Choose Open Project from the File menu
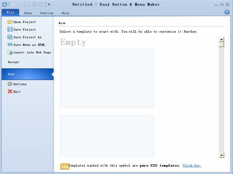The image size is (233, 174). pos(21,22)
